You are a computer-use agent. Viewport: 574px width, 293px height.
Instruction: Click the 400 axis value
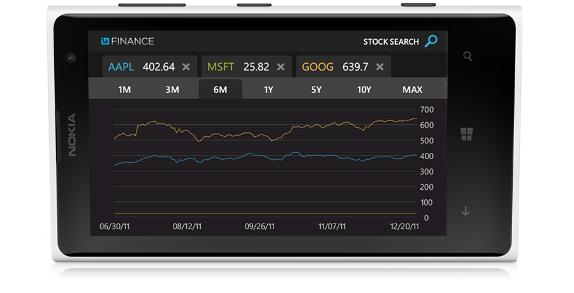click(x=427, y=156)
